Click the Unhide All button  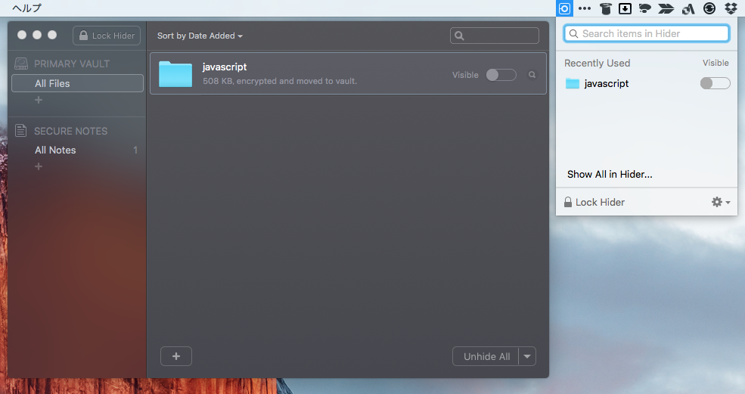tap(486, 356)
